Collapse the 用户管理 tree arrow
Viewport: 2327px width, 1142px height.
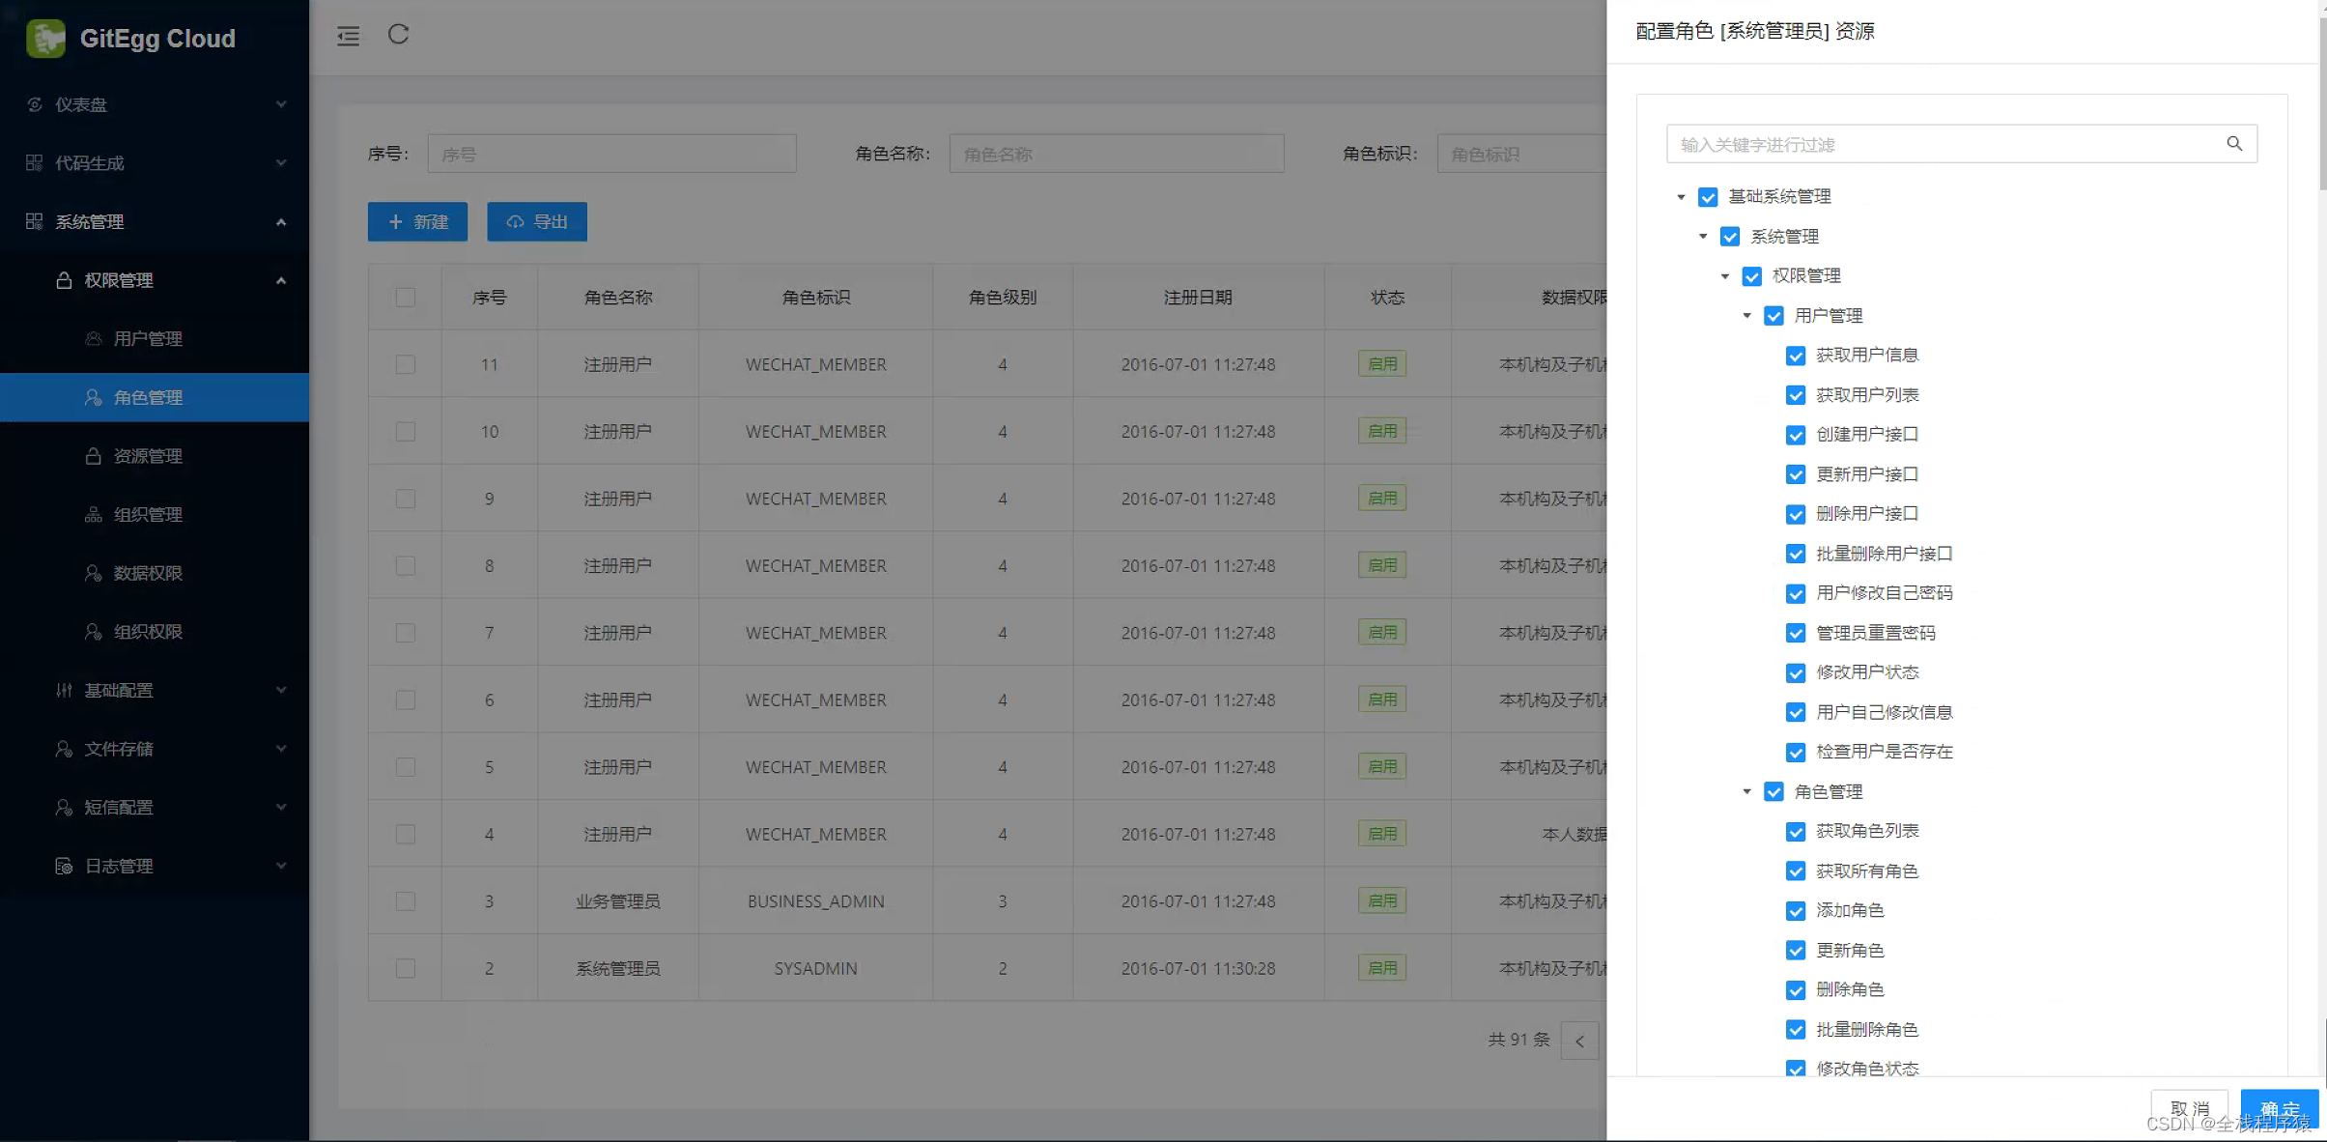[x=1746, y=316]
